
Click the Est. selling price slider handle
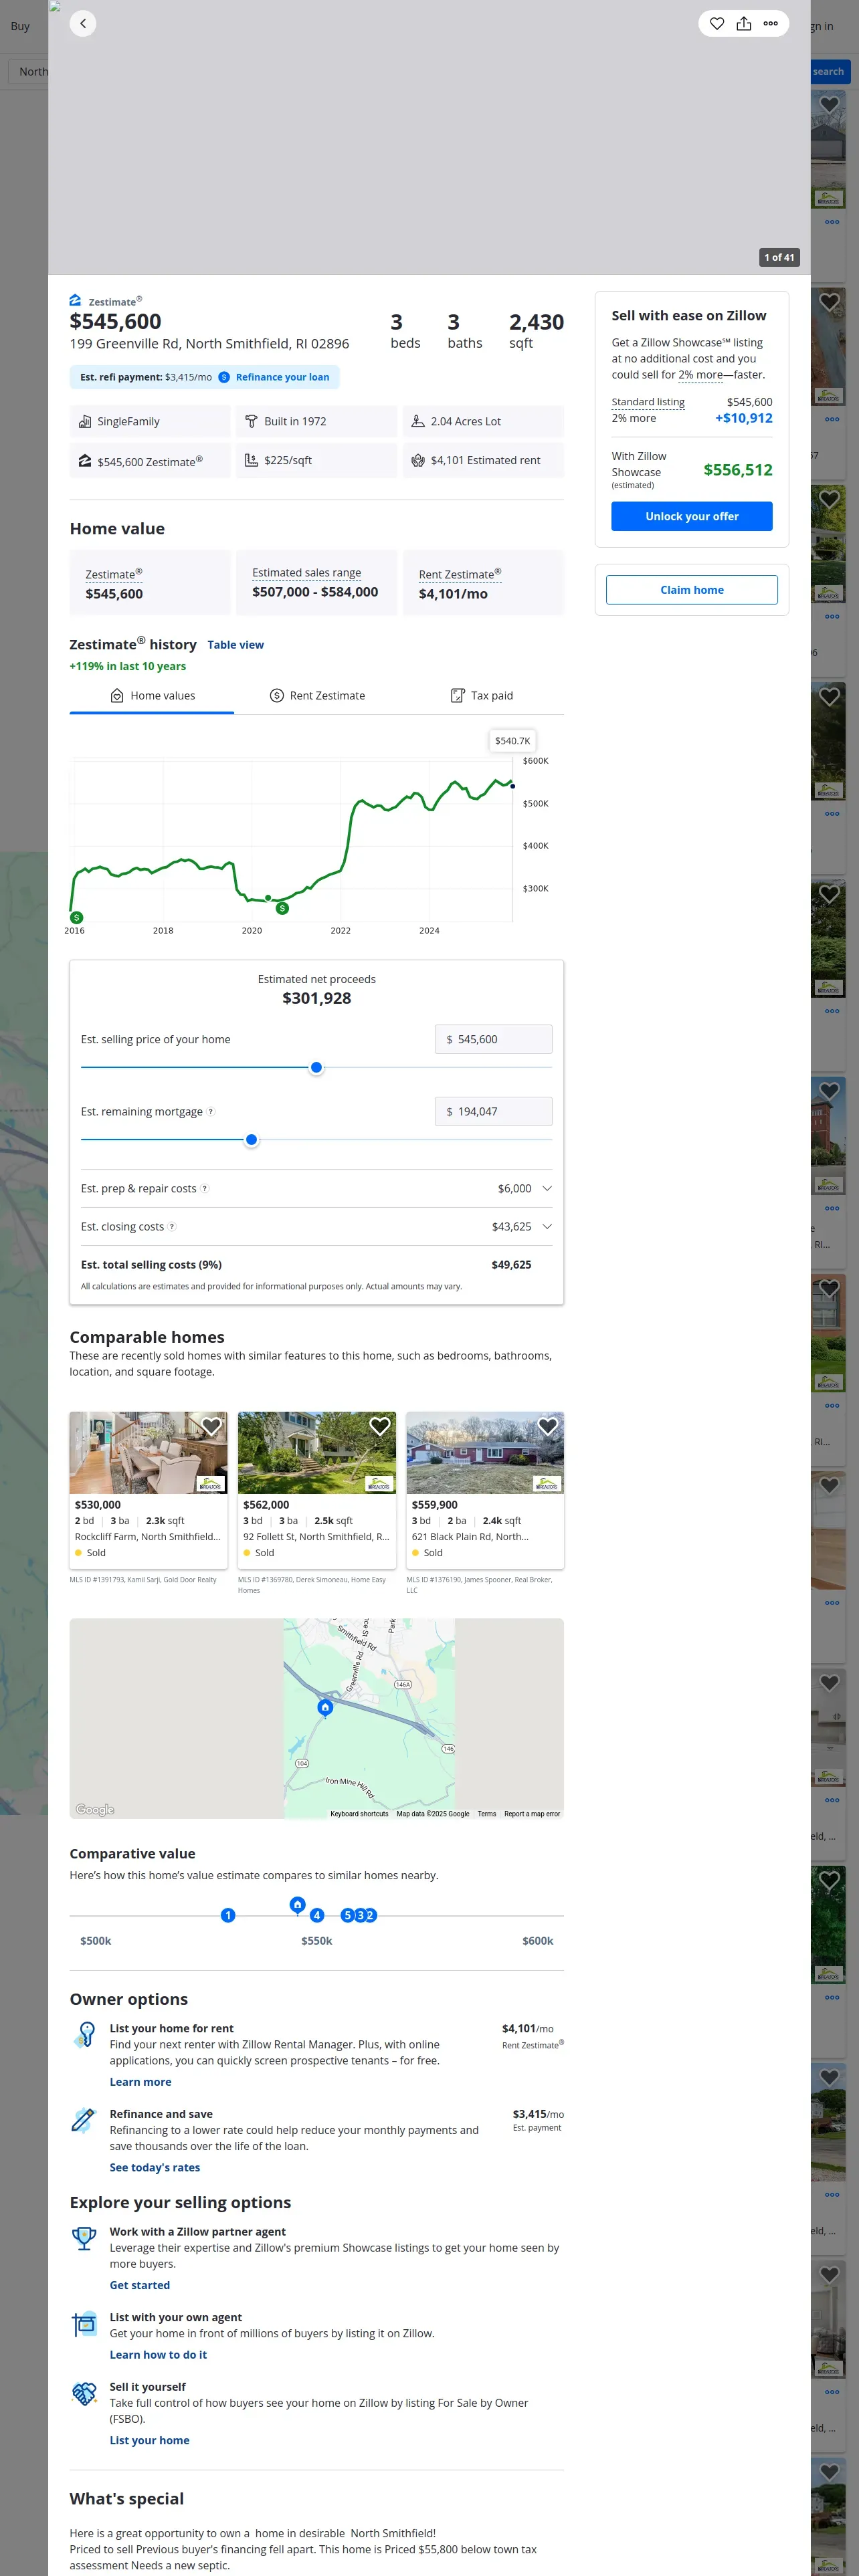pyautogui.click(x=317, y=1067)
